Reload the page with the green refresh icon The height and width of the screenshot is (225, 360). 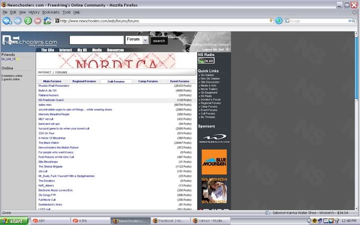click(x=28, y=21)
